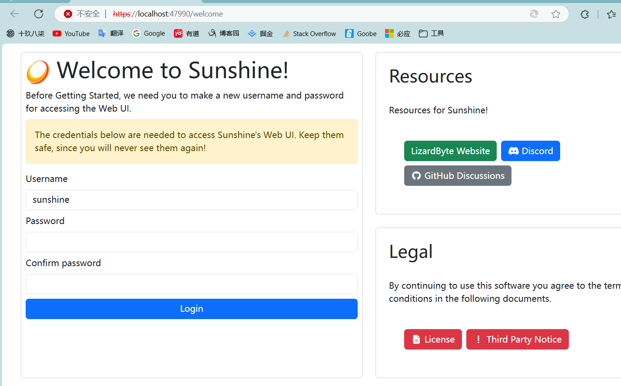Go to GitHub Discussions
The image size is (621, 386).
pyautogui.click(x=458, y=175)
